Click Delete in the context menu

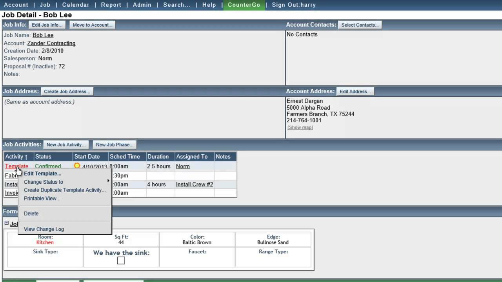click(31, 213)
